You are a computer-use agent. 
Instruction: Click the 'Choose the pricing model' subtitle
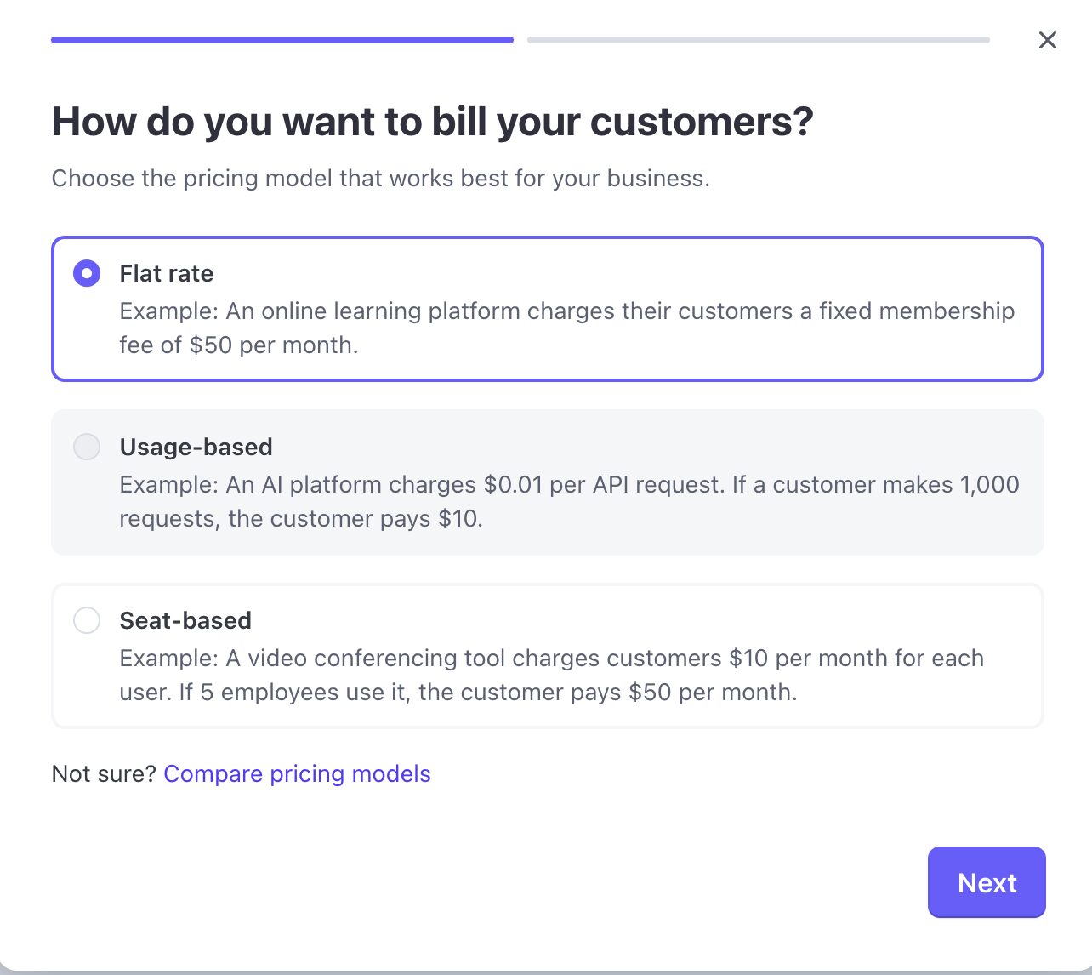(x=380, y=179)
